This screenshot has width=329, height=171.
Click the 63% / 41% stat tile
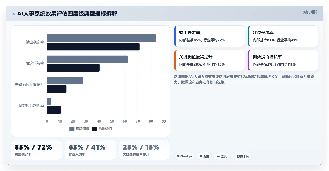point(91,150)
